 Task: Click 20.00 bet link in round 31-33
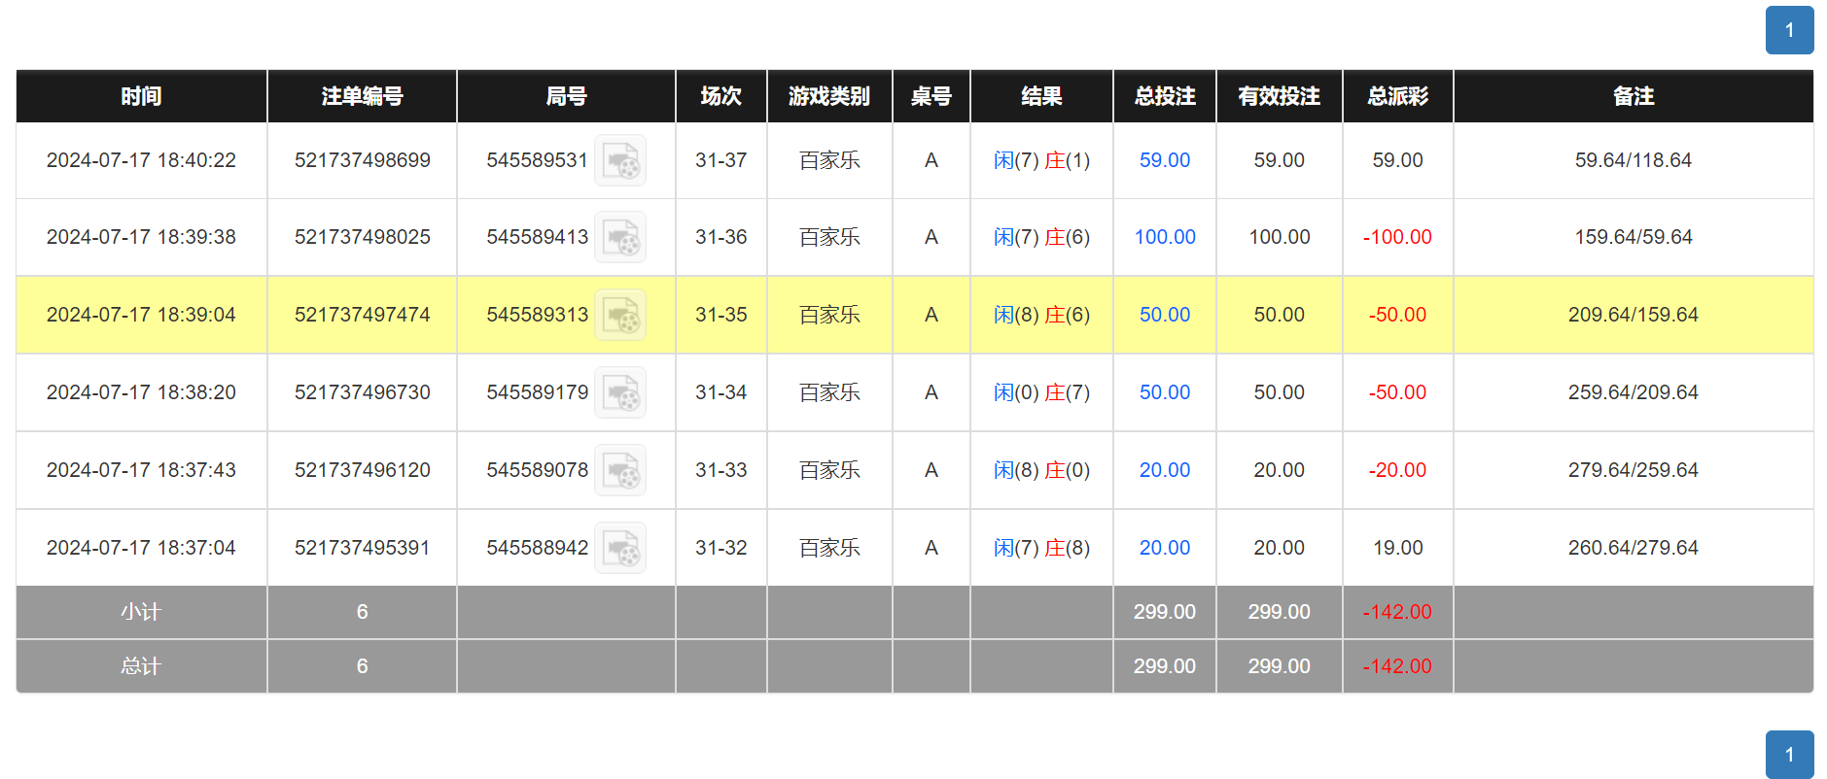coord(1164,470)
